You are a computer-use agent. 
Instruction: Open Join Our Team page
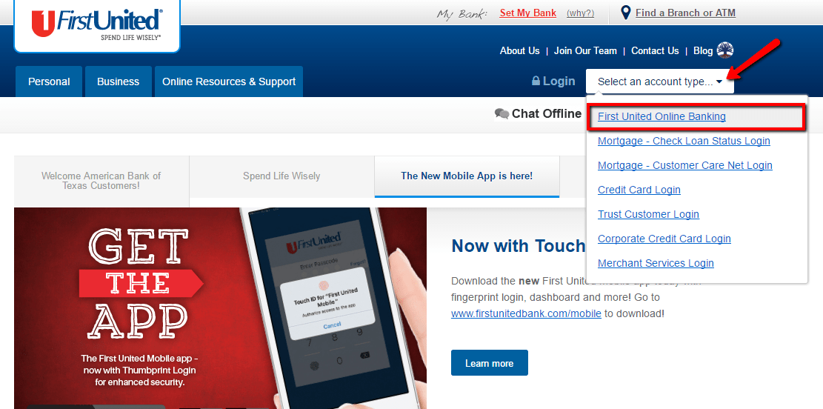pos(585,51)
